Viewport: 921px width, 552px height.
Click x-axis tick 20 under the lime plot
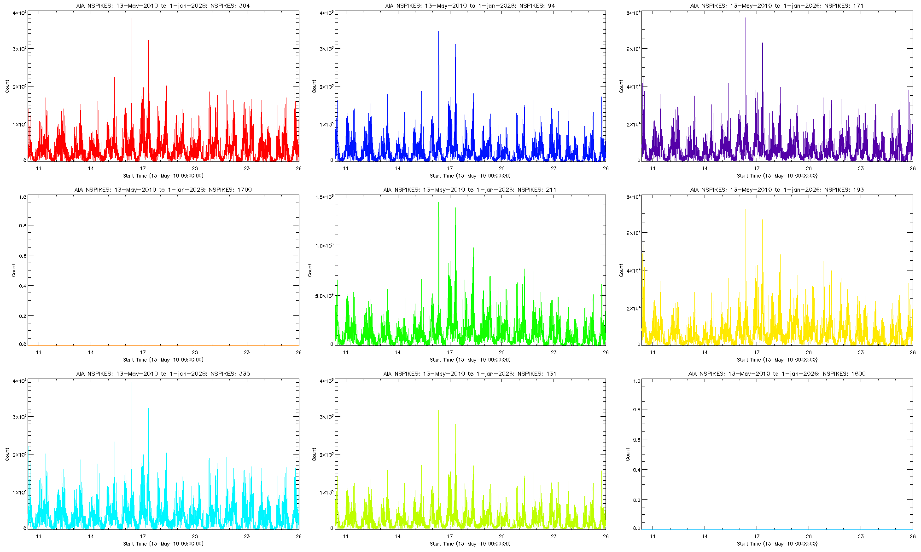(501, 536)
